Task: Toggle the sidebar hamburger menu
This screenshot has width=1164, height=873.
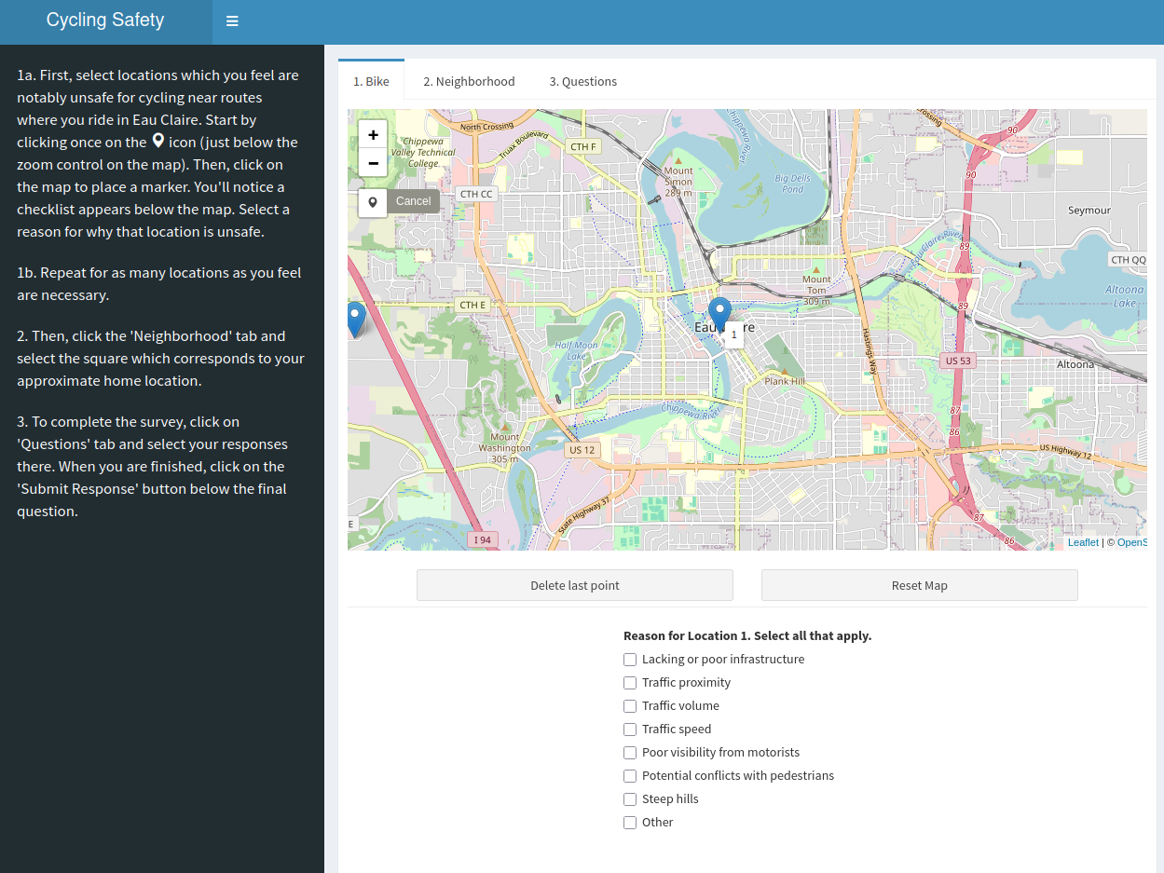Action: click(x=232, y=21)
